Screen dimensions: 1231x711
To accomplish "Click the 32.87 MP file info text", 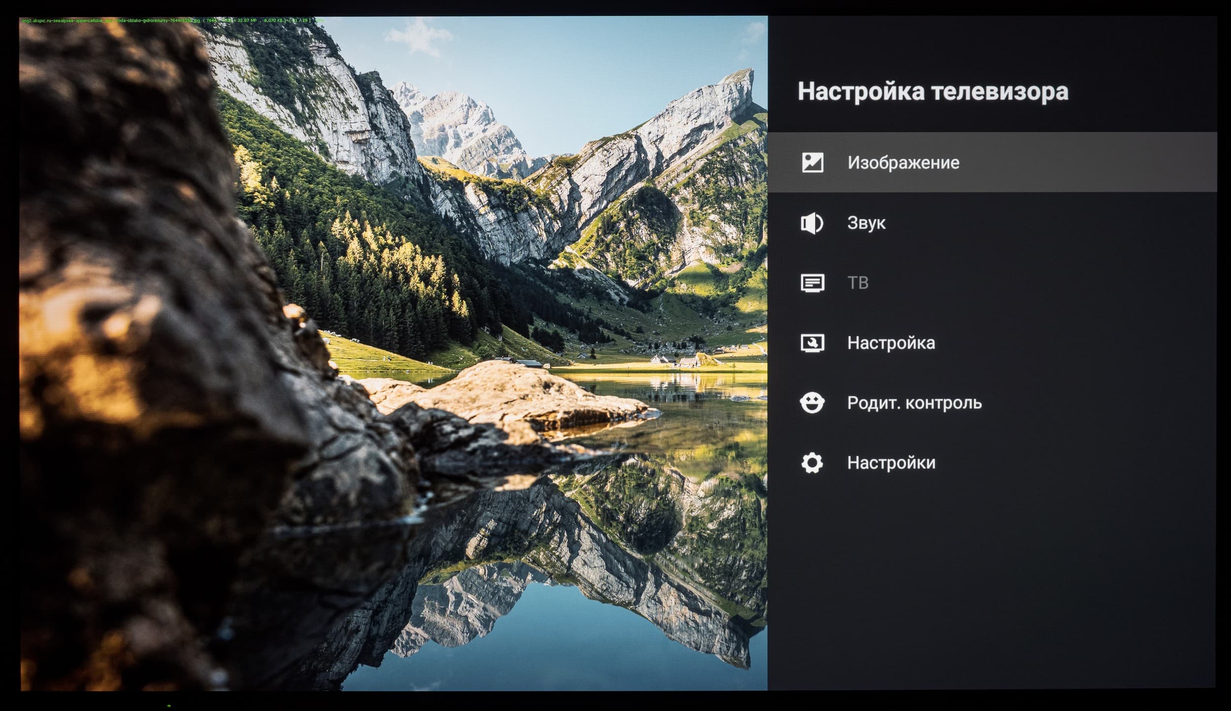I will click(x=246, y=21).
